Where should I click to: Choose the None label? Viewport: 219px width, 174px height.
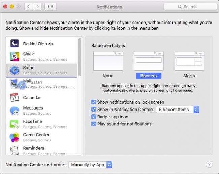108,76
